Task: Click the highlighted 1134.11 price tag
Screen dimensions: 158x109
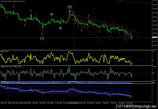Action: 155,37
